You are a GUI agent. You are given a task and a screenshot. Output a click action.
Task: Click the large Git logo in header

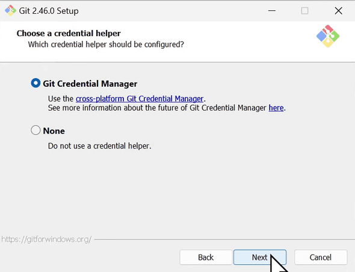coord(328,36)
